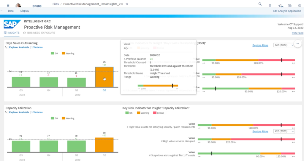The width and height of the screenshot is (304, 161).
Task: Toggle Warning legend in Capacity Utilization bar chart
Action: (x=68, y=118)
